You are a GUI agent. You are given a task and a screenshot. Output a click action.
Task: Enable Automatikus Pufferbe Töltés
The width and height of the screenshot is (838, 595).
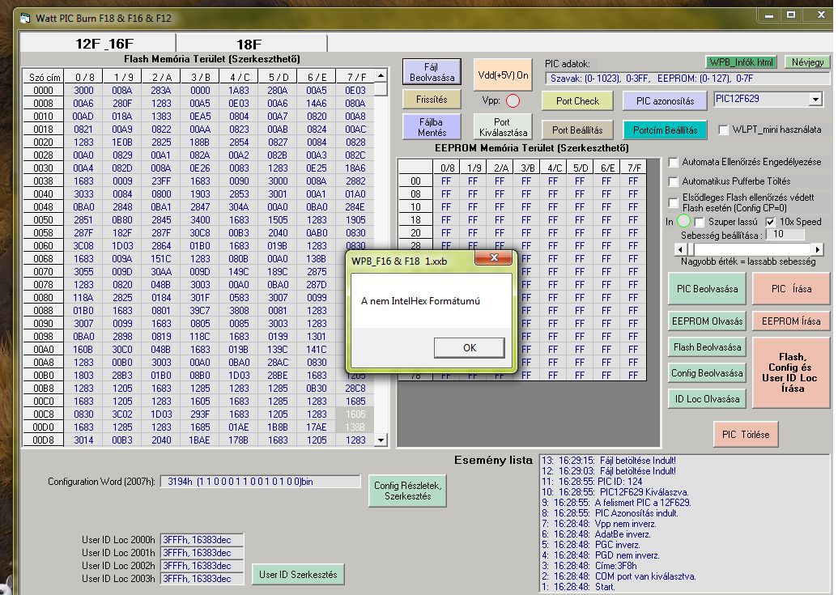point(674,181)
